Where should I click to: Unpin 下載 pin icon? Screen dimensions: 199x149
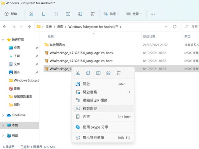pyautogui.click(x=37, y=56)
